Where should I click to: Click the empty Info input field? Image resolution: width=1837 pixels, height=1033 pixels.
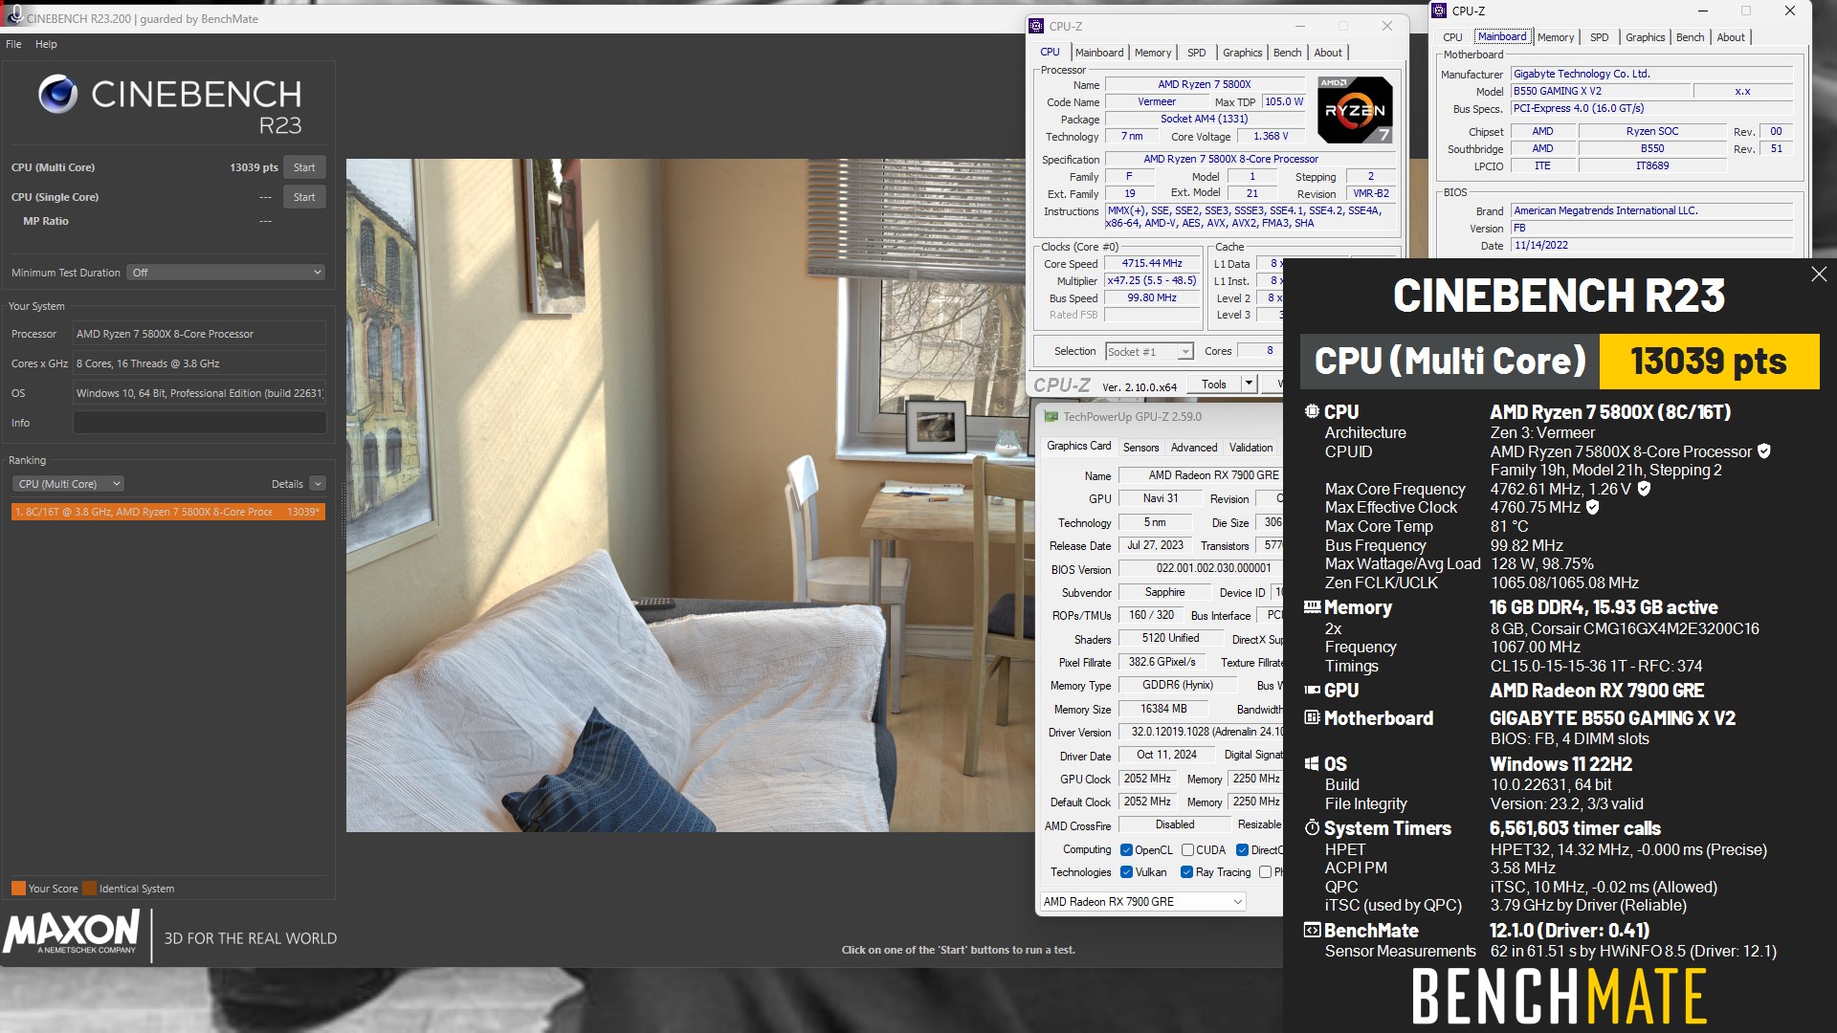pos(199,423)
